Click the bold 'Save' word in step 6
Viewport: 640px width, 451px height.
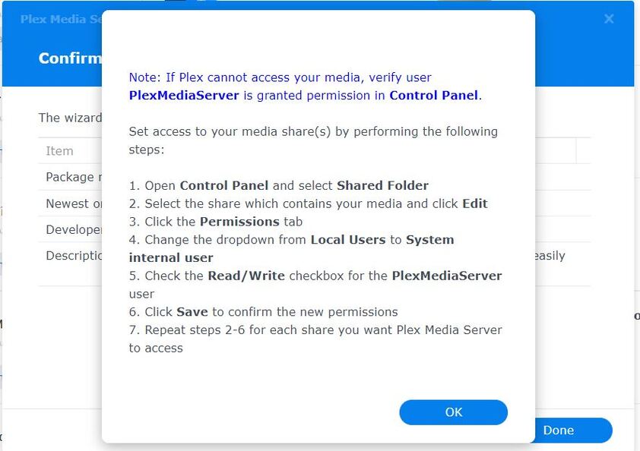pyautogui.click(x=192, y=312)
